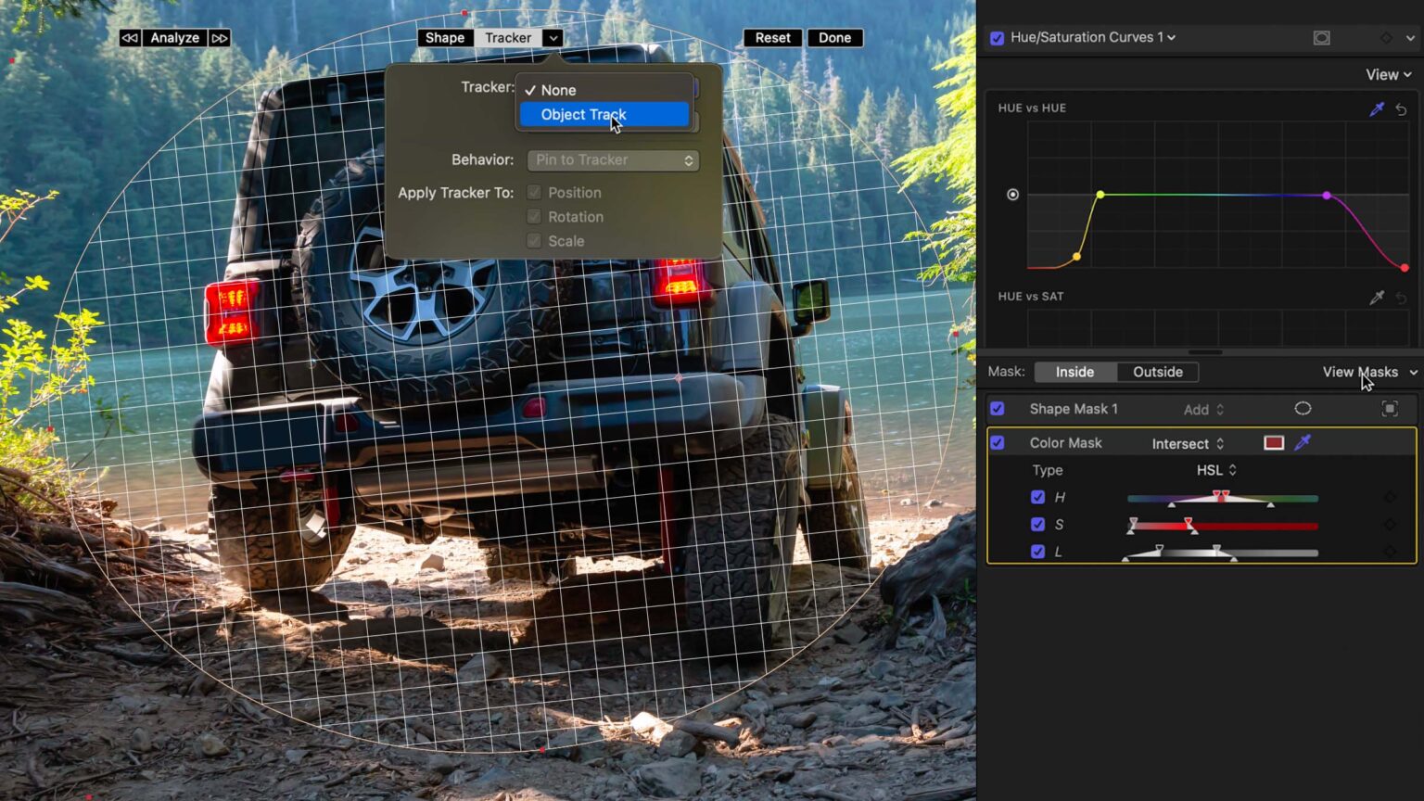Click the transform icon on the Shape Mask 1 row
Image resolution: width=1424 pixels, height=801 pixels.
[x=1391, y=408]
